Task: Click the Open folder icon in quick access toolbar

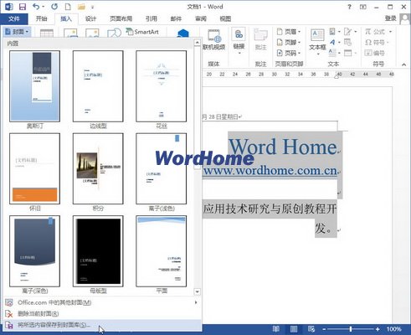Action: coord(81,7)
